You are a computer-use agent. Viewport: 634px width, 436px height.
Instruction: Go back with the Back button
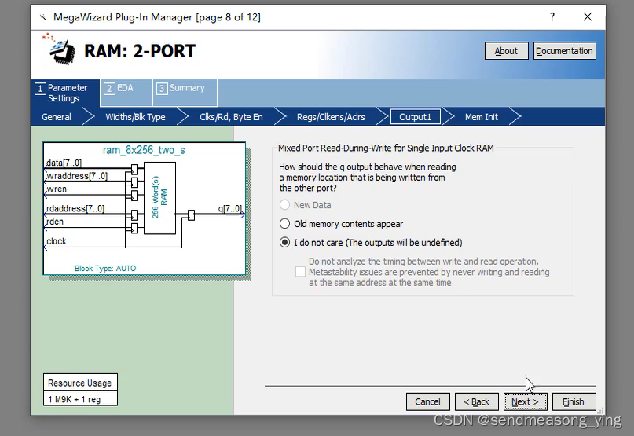[477, 401]
